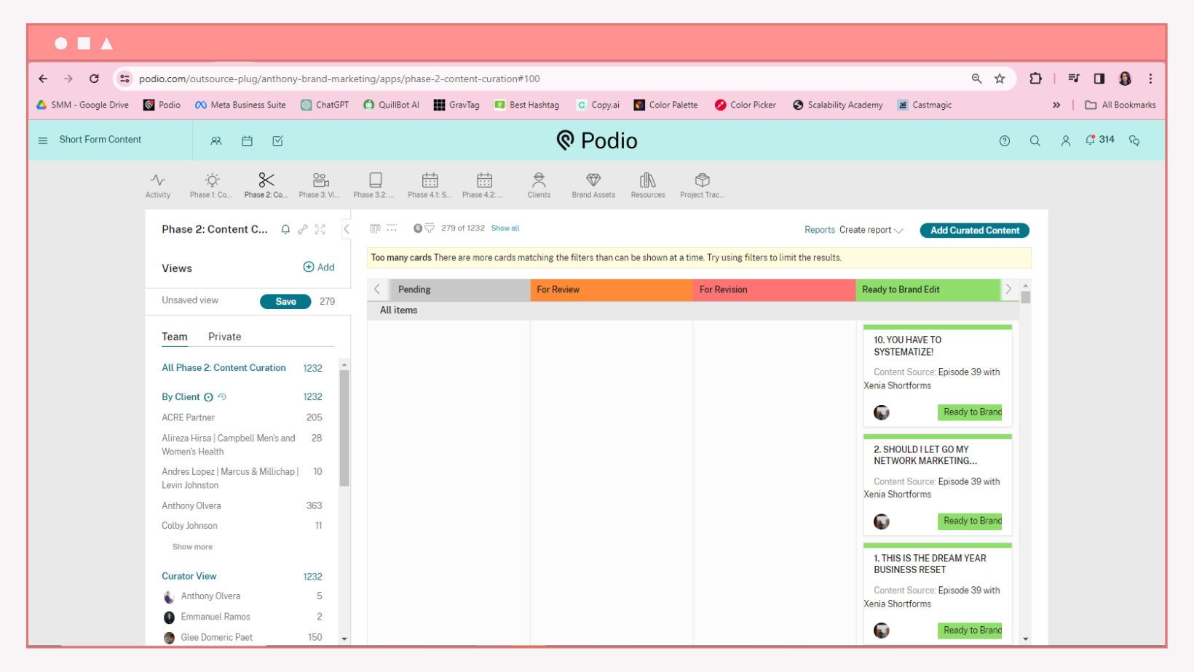This screenshot has height=672, width=1194.
Task: Click the Show all link
Action: coord(505,228)
